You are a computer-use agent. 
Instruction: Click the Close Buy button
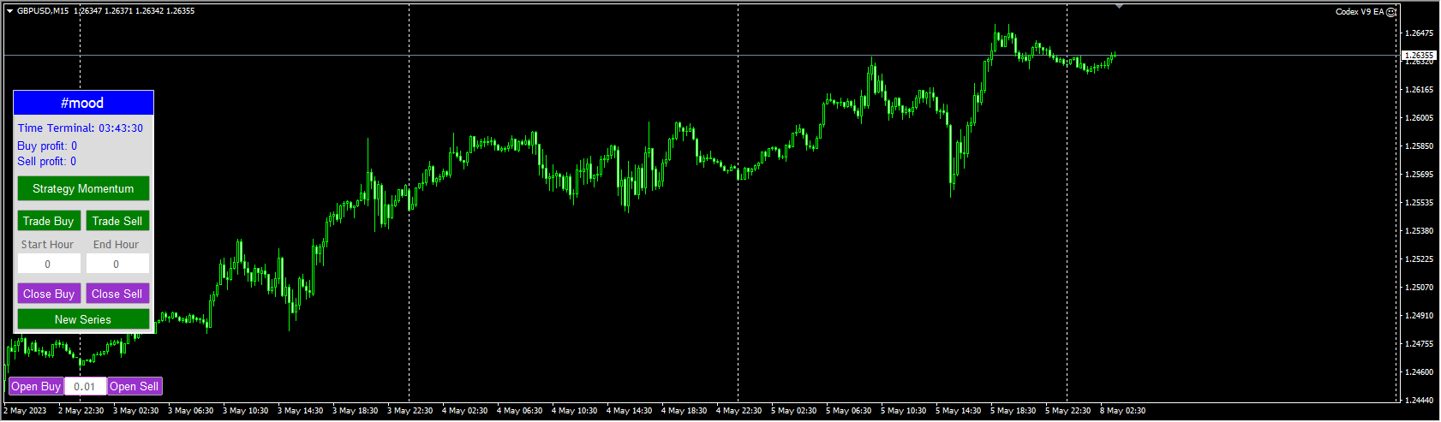tap(49, 294)
